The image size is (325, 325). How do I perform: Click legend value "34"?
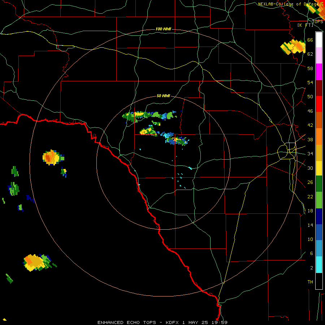[310, 153]
